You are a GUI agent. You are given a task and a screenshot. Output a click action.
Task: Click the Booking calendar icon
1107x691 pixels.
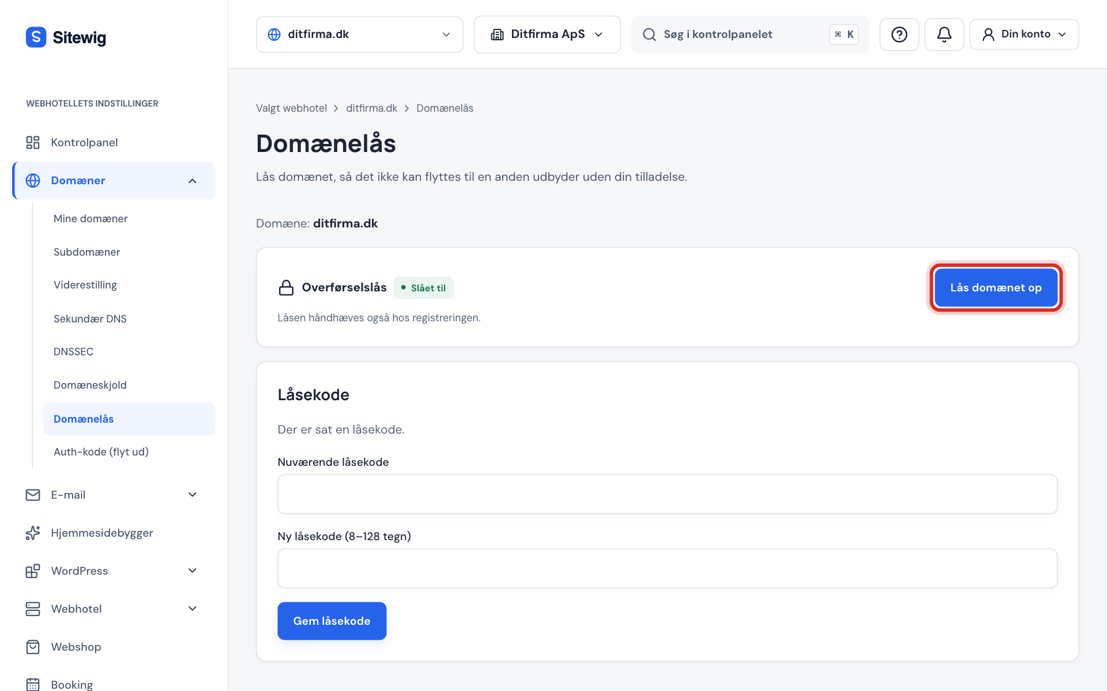tap(33, 684)
